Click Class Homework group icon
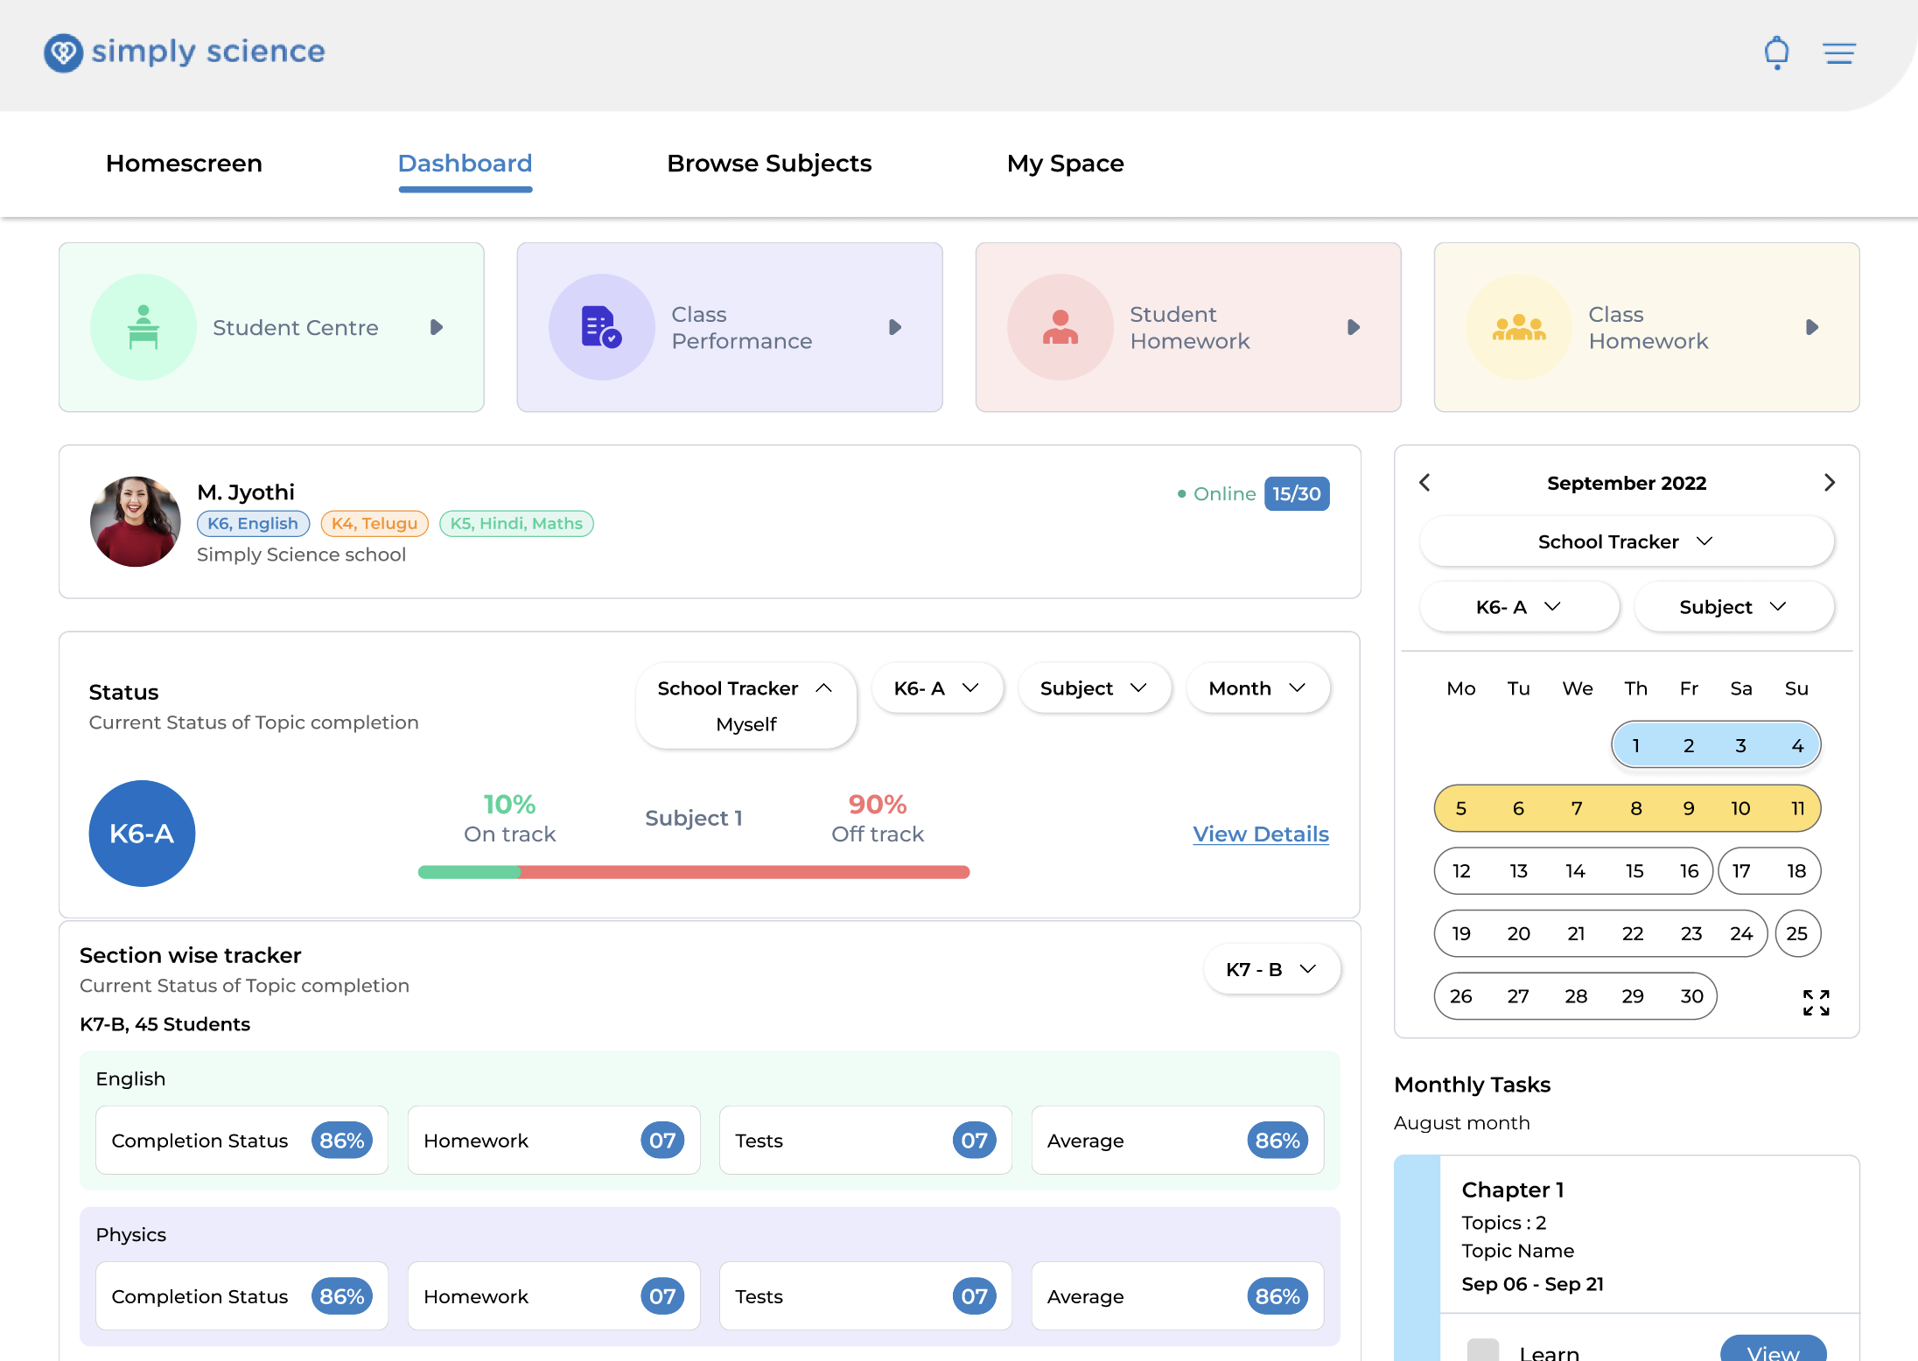 click(1518, 327)
